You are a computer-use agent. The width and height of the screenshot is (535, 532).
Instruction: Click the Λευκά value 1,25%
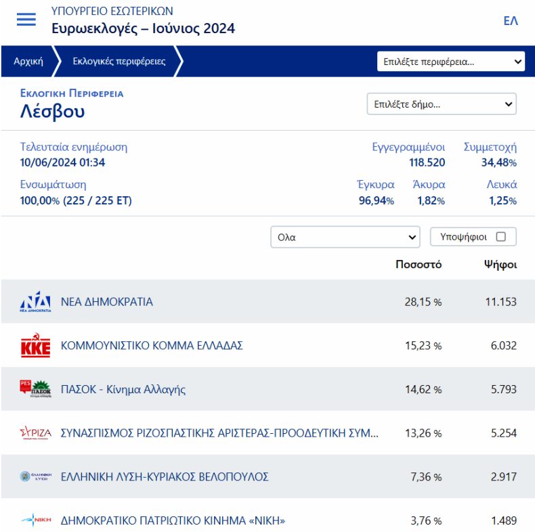click(x=503, y=200)
